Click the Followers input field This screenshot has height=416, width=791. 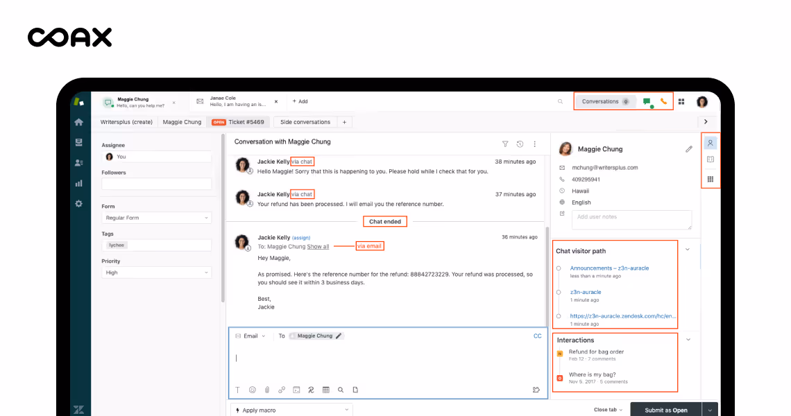pos(156,184)
